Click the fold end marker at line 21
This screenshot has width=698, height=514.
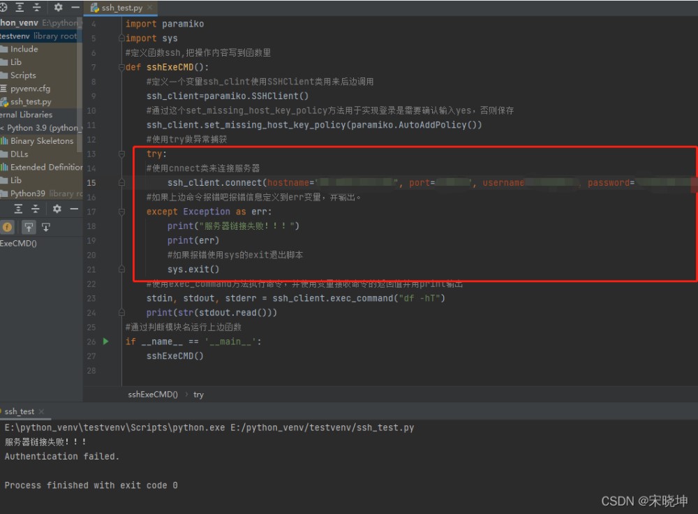121,269
